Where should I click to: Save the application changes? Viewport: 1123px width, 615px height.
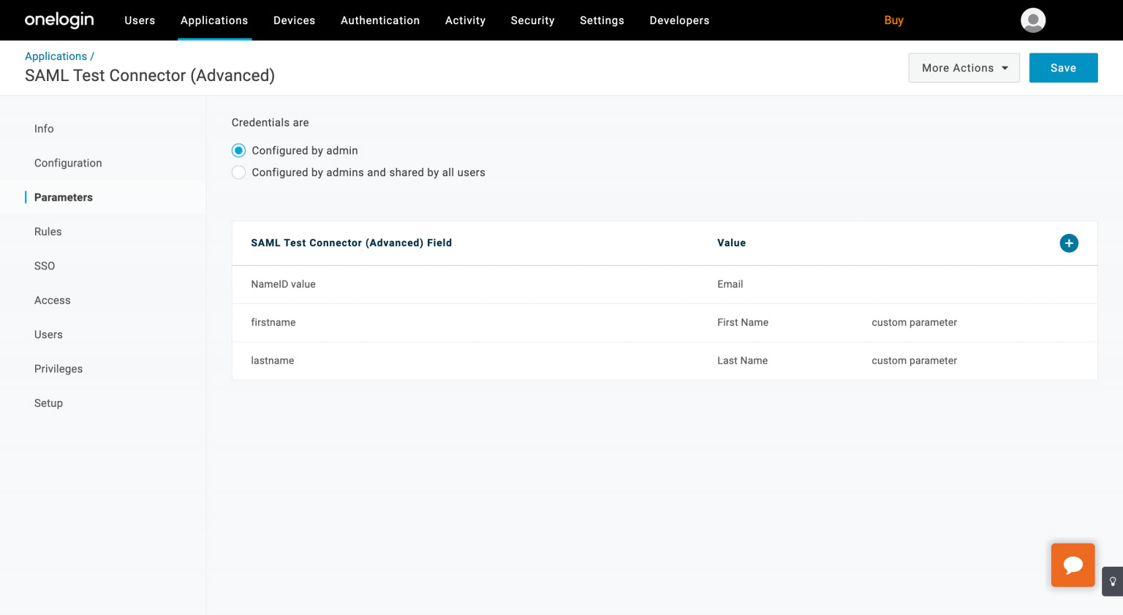tap(1062, 68)
